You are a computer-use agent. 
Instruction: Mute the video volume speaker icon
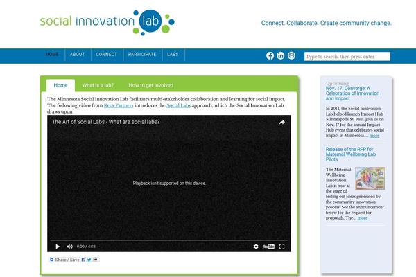70,247
